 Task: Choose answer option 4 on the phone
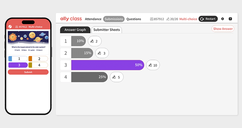[38, 65]
